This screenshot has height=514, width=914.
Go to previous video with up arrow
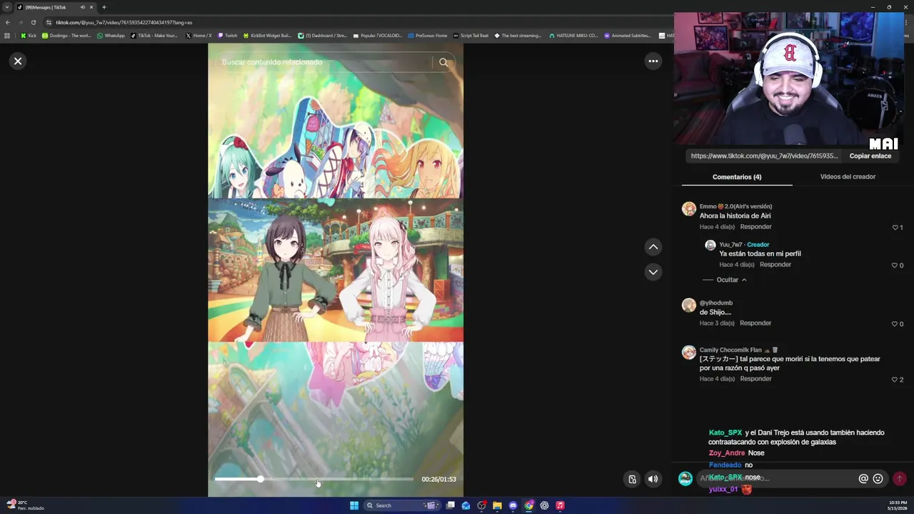(x=653, y=247)
